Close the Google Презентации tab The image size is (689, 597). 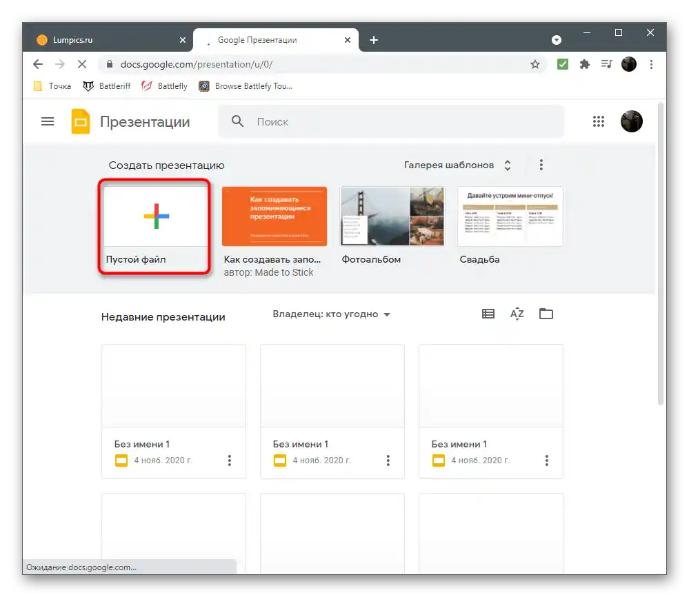click(x=348, y=40)
